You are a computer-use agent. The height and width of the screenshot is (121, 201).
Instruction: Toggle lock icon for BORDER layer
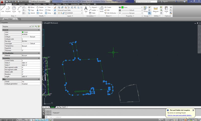point(64,13)
